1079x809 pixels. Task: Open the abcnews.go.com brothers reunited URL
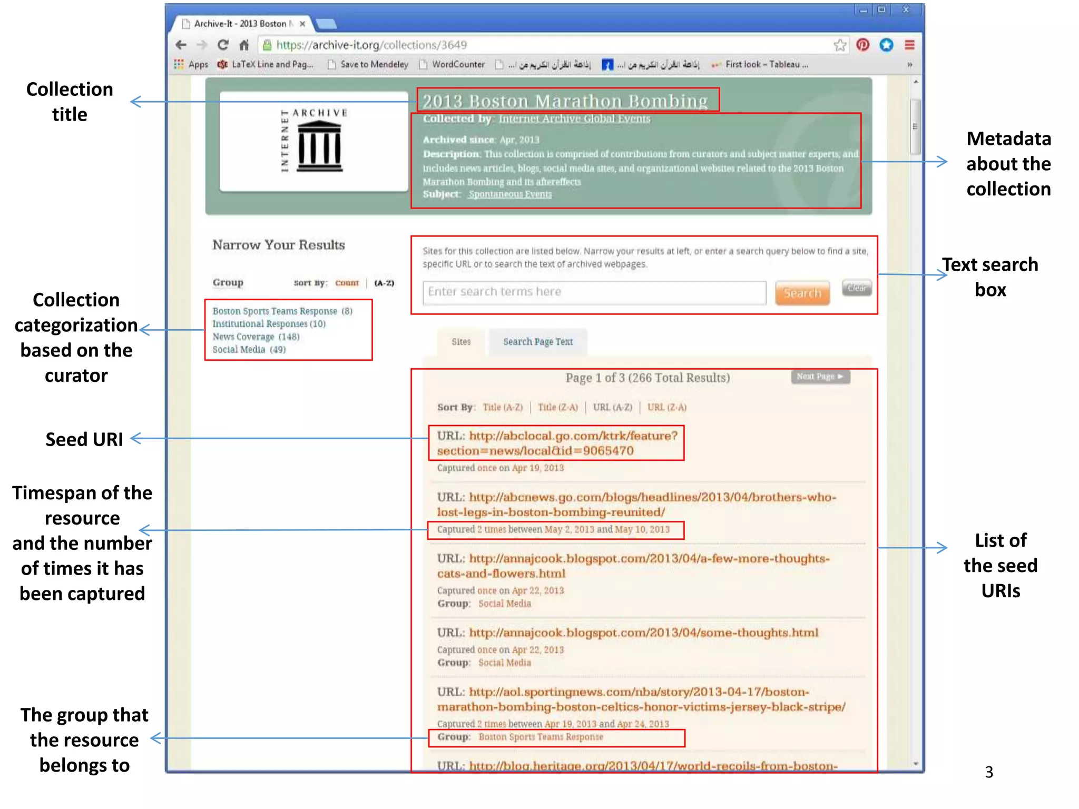637,505
